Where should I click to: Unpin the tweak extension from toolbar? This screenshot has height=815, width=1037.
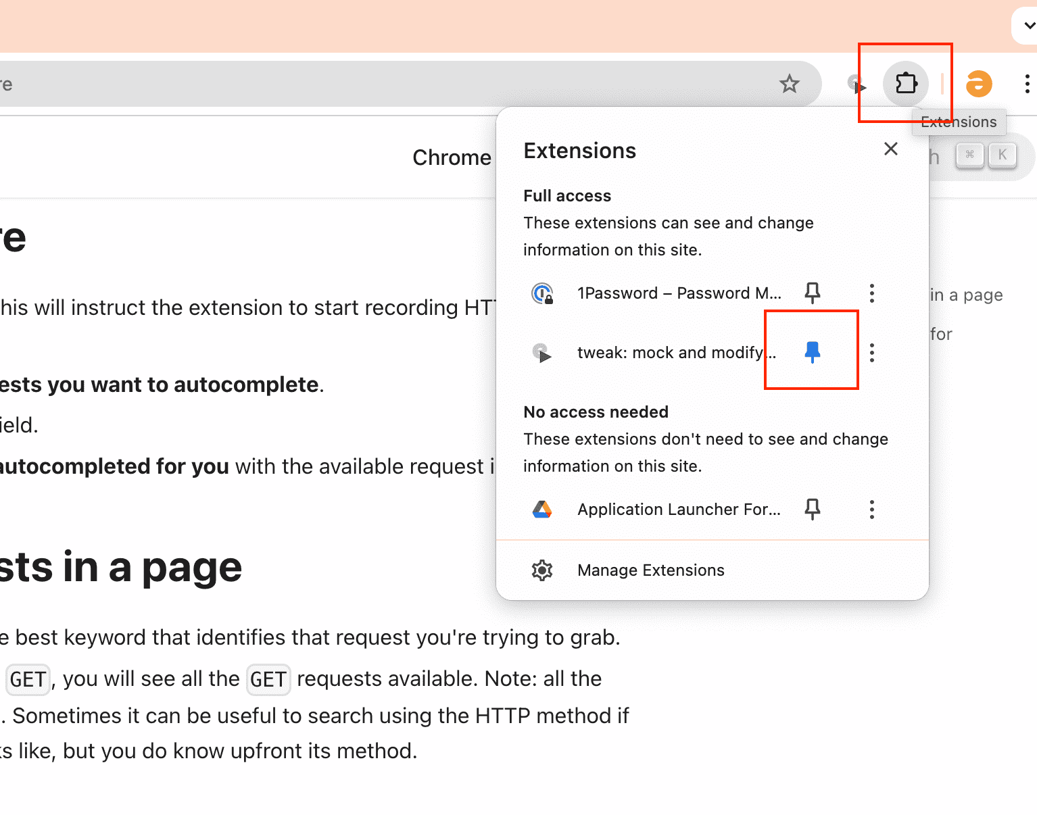pos(813,352)
